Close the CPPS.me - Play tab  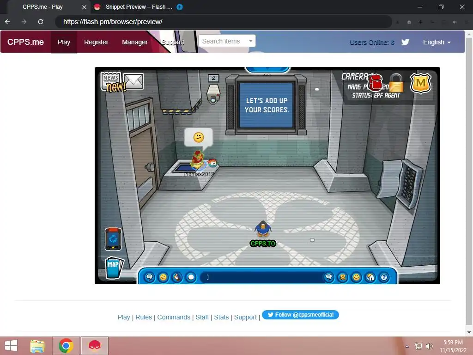tap(84, 7)
